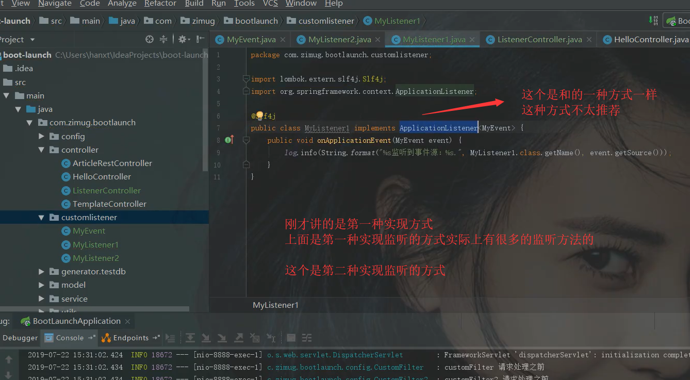
Task: Click the Drop Frame debugger icon
Action: (255, 338)
